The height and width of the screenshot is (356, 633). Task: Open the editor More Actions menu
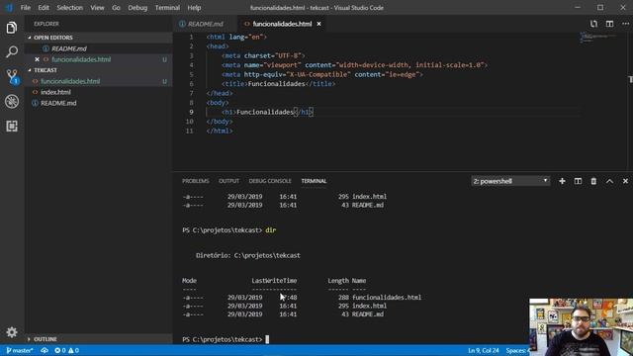pyautogui.click(x=625, y=24)
